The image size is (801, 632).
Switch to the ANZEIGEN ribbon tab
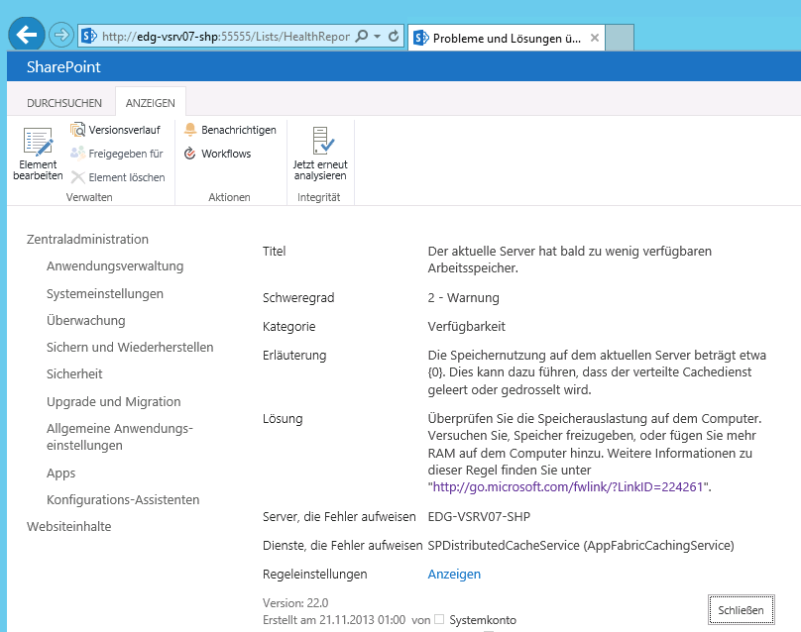(151, 103)
